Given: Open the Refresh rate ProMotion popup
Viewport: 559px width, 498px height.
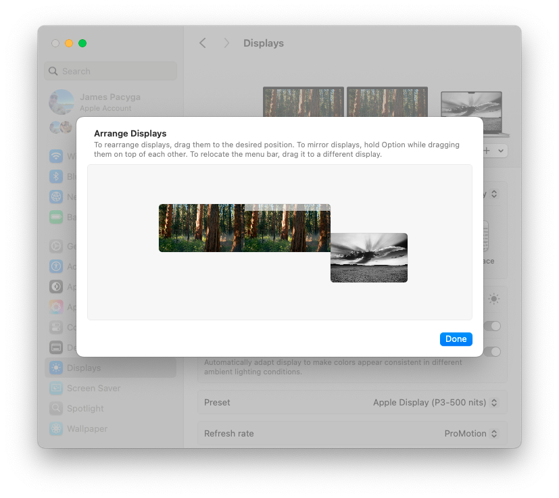Looking at the screenshot, I should click(471, 434).
